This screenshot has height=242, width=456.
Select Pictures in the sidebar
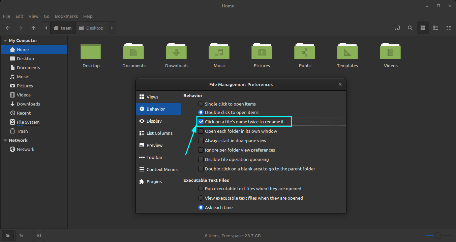[34, 86]
